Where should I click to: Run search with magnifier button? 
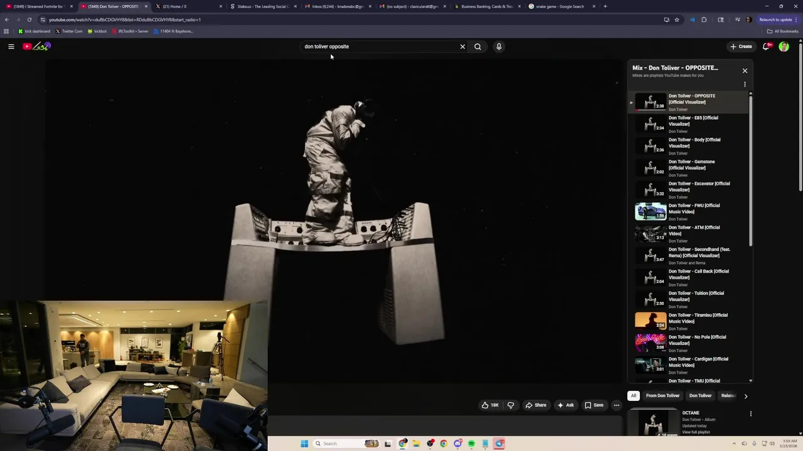click(x=478, y=46)
